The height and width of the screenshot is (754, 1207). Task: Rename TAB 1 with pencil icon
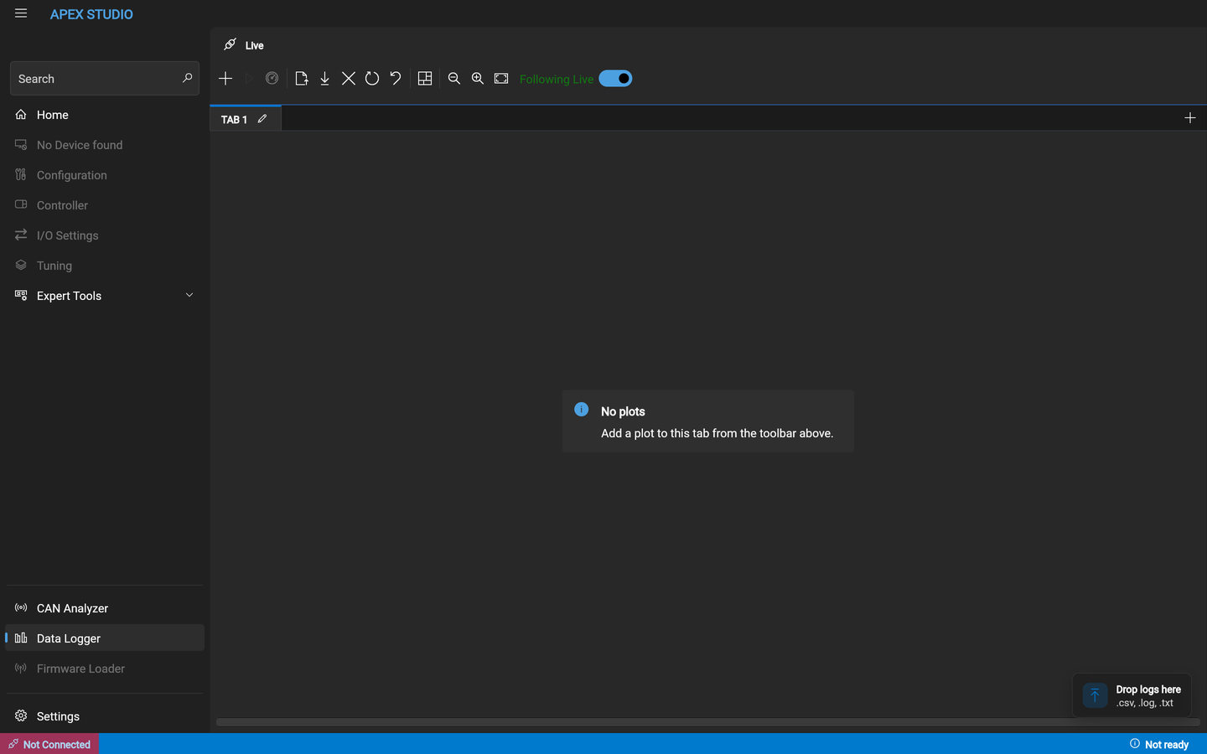(262, 118)
